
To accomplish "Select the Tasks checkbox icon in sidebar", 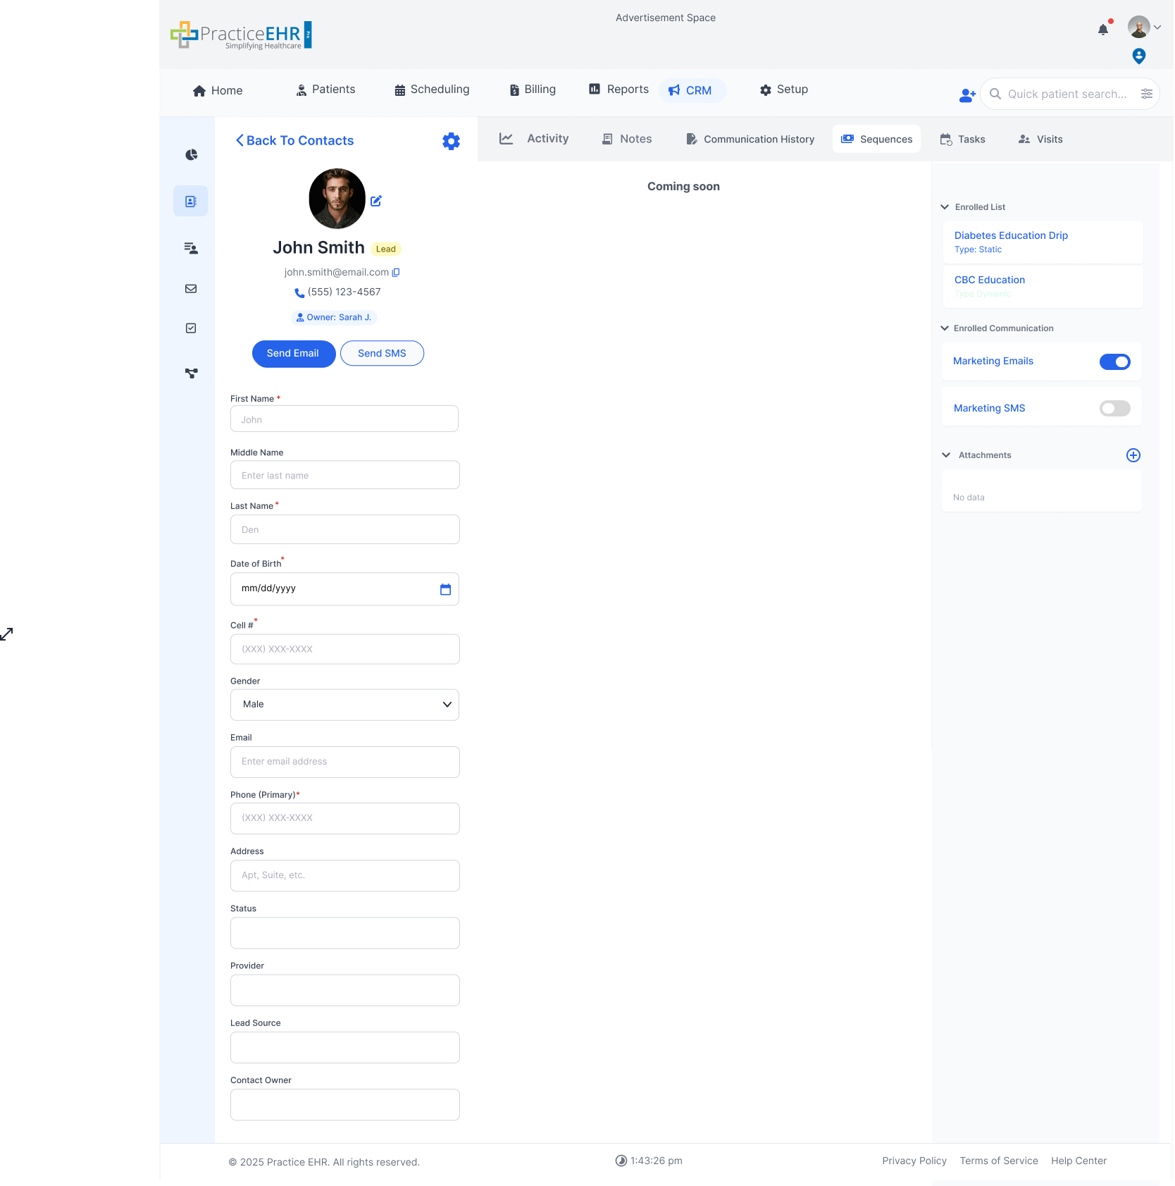I will 191,328.
